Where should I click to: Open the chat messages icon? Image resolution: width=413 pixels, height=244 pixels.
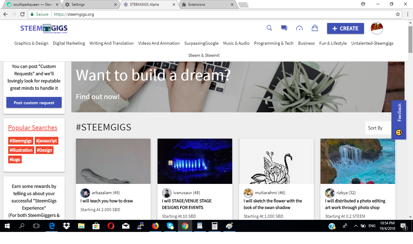[284, 28]
